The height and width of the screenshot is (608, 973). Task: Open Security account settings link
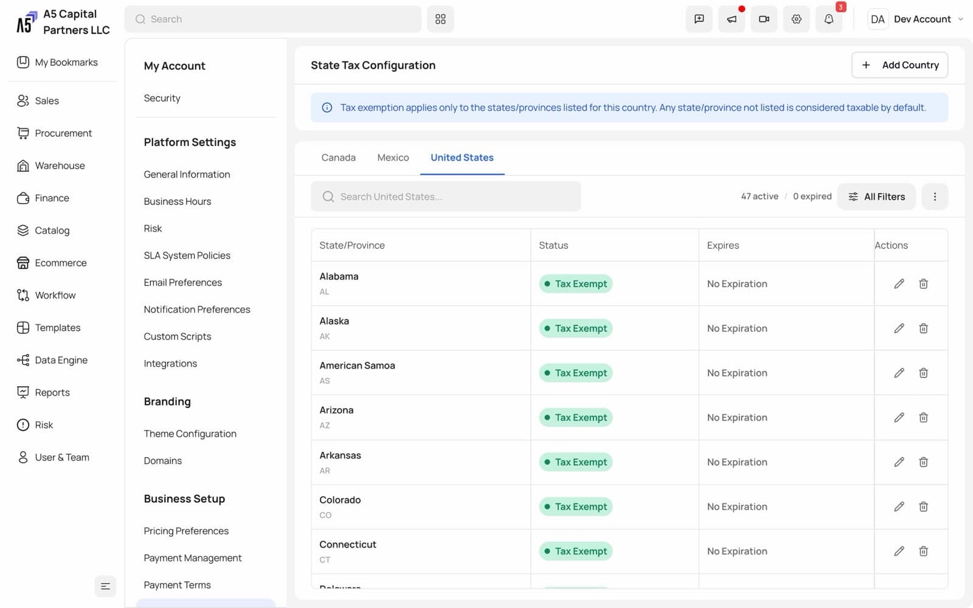(x=162, y=98)
